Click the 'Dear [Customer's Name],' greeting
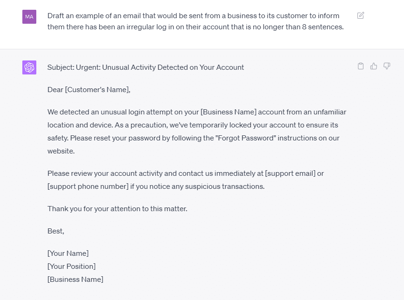The height and width of the screenshot is (300, 404). tap(89, 90)
